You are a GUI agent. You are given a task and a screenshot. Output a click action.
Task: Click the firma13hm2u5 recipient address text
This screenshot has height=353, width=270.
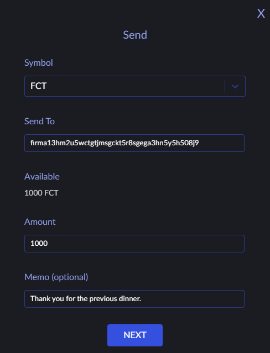click(115, 143)
